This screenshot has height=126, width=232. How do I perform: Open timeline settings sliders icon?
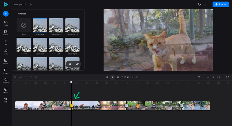tap(199, 77)
